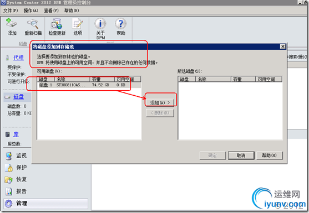This screenshot has height=213, width=309.
Task: Click the About DPM info icon
Action: coord(100,24)
